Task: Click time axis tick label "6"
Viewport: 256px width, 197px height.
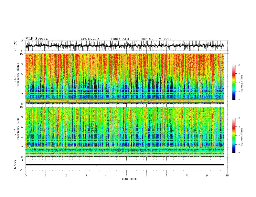Action: [146, 175]
